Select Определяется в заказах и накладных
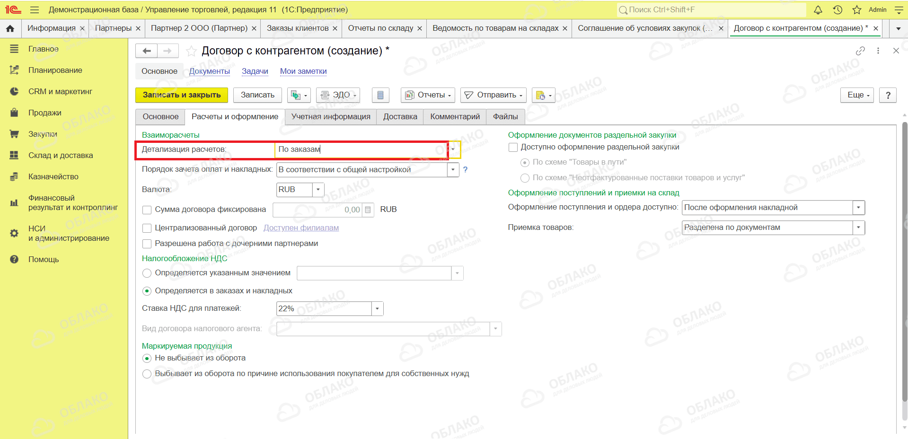 pyautogui.click(x=147, y=291)
